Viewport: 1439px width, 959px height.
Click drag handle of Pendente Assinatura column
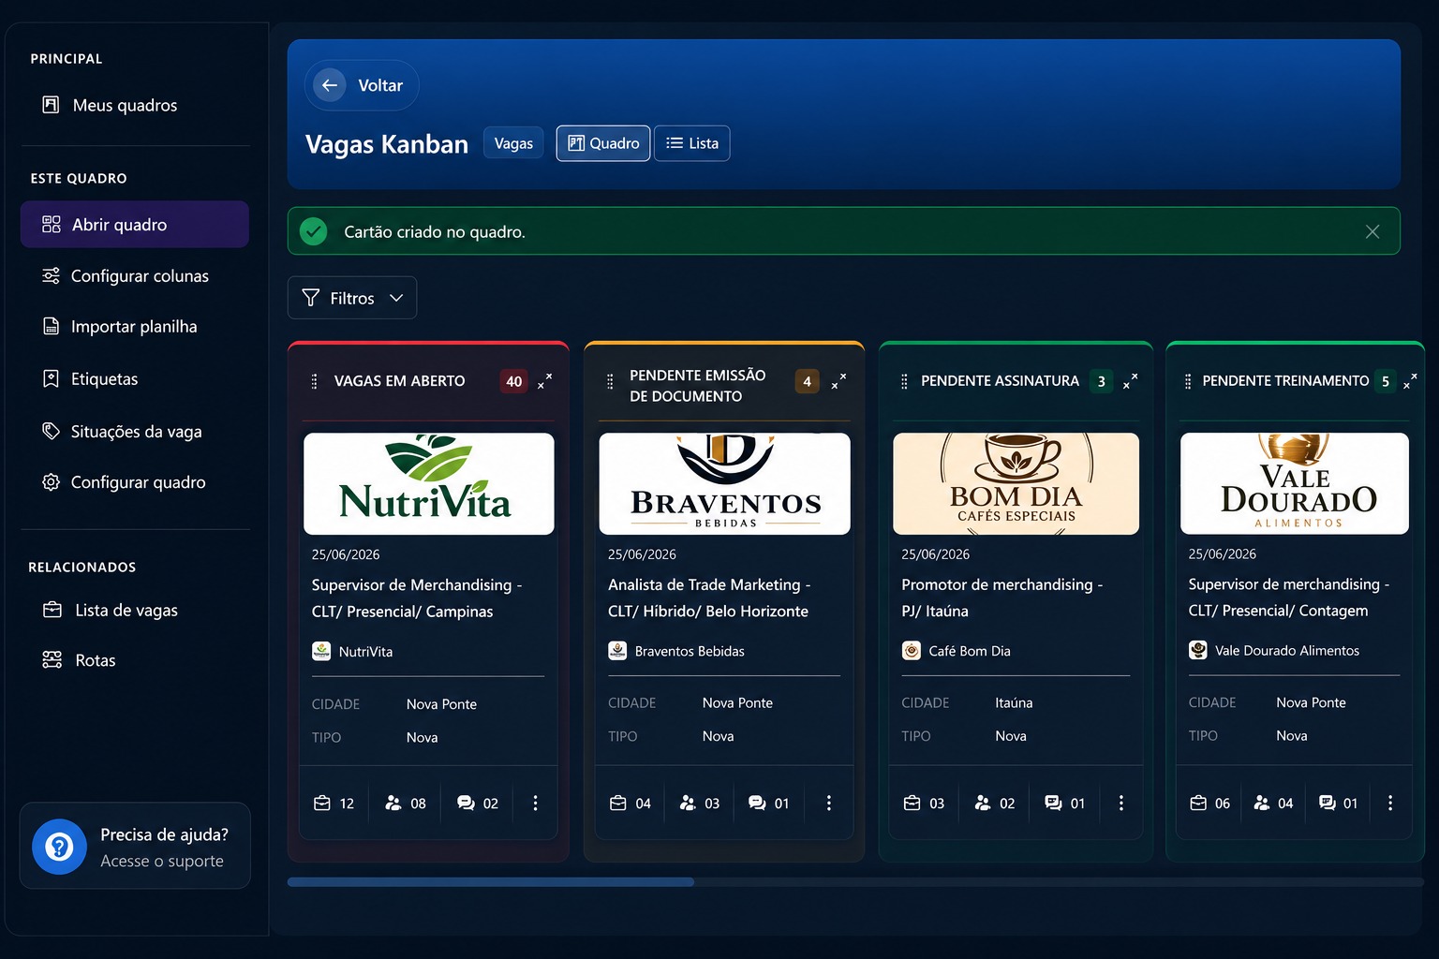[904, 381]
